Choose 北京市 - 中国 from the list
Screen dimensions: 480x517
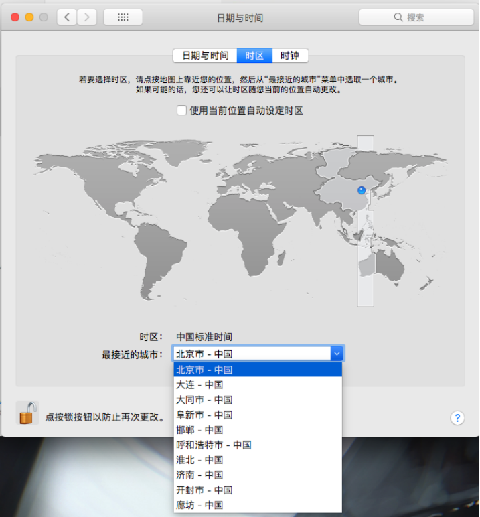tap(258, 370)
